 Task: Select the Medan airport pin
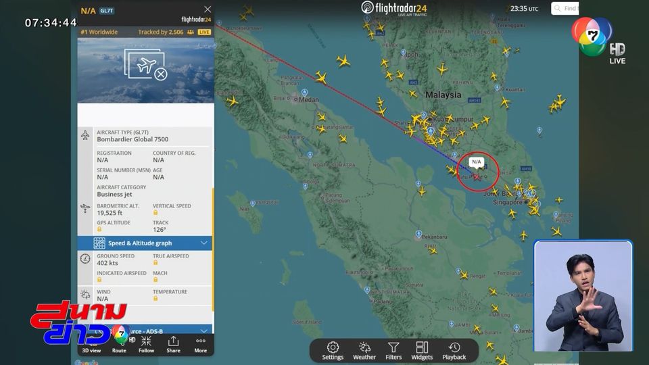coord(305,93)
